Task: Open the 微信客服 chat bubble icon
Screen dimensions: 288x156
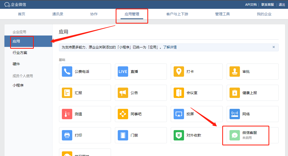Action: click(235, 135)
